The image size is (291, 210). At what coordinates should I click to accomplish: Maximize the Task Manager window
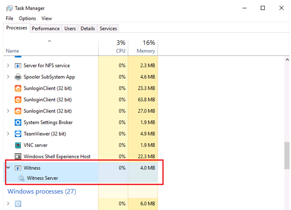(262, 8)
